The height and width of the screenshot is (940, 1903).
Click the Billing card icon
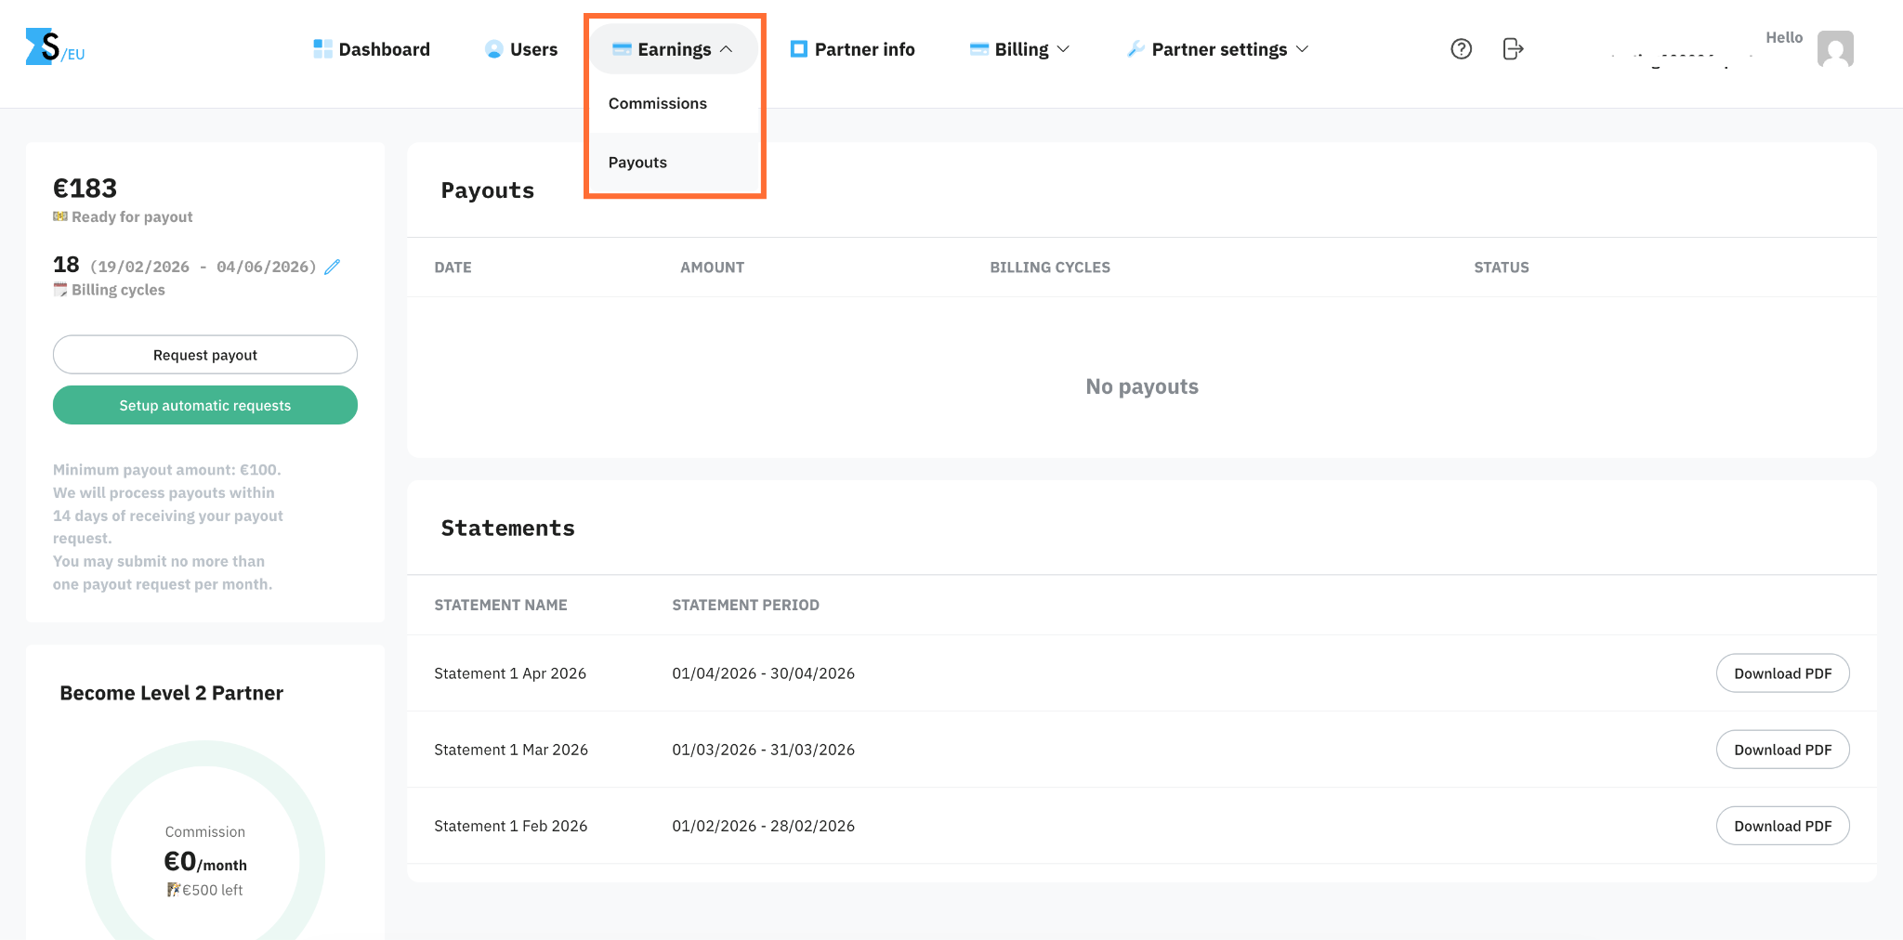pos(979,49)
